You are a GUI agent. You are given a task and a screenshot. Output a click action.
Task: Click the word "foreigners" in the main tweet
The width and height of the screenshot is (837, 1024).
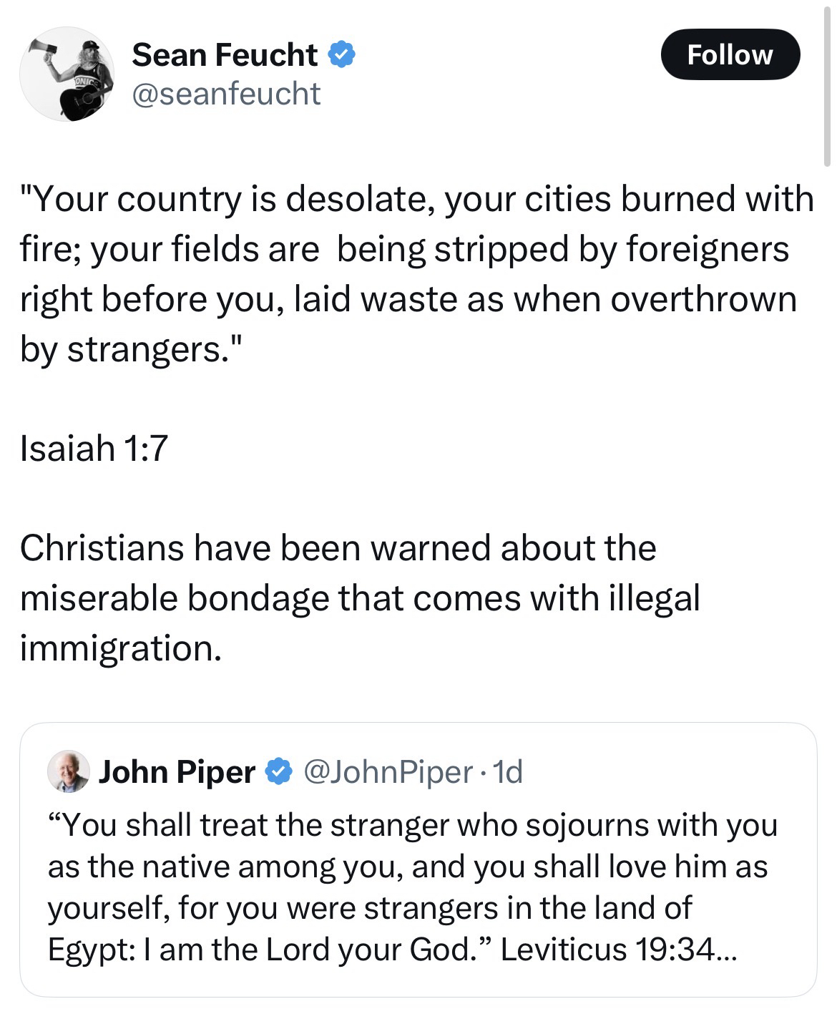pos(708,248)
